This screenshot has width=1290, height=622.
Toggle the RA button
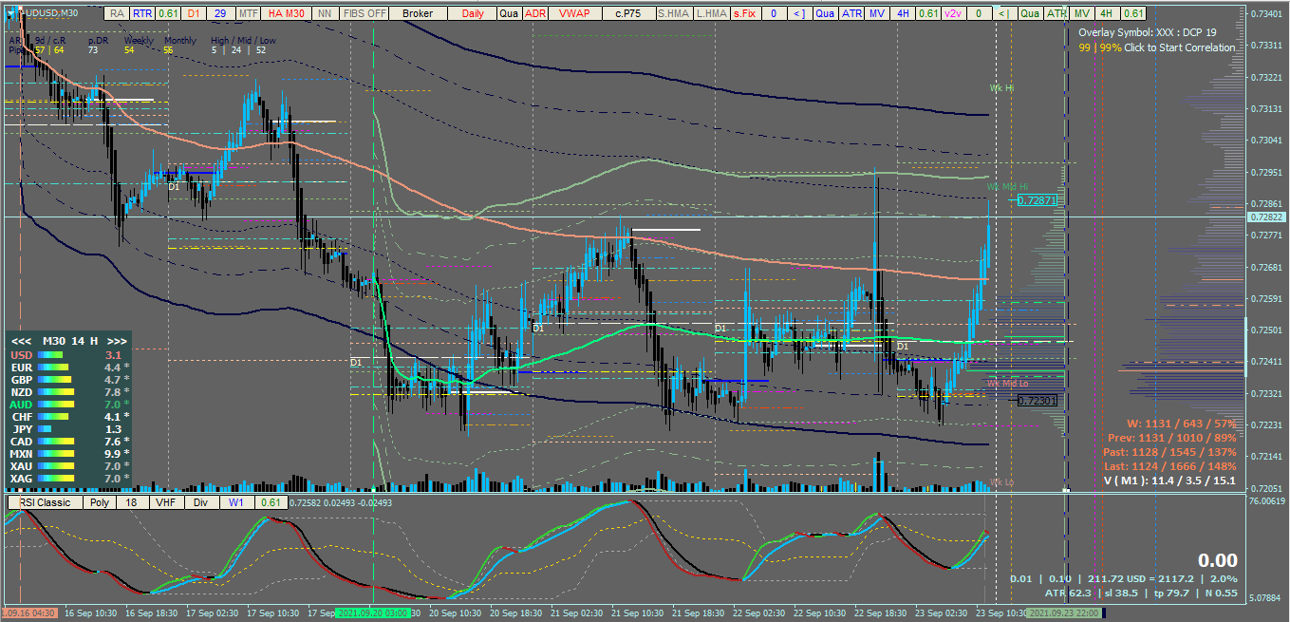[117, 13]
